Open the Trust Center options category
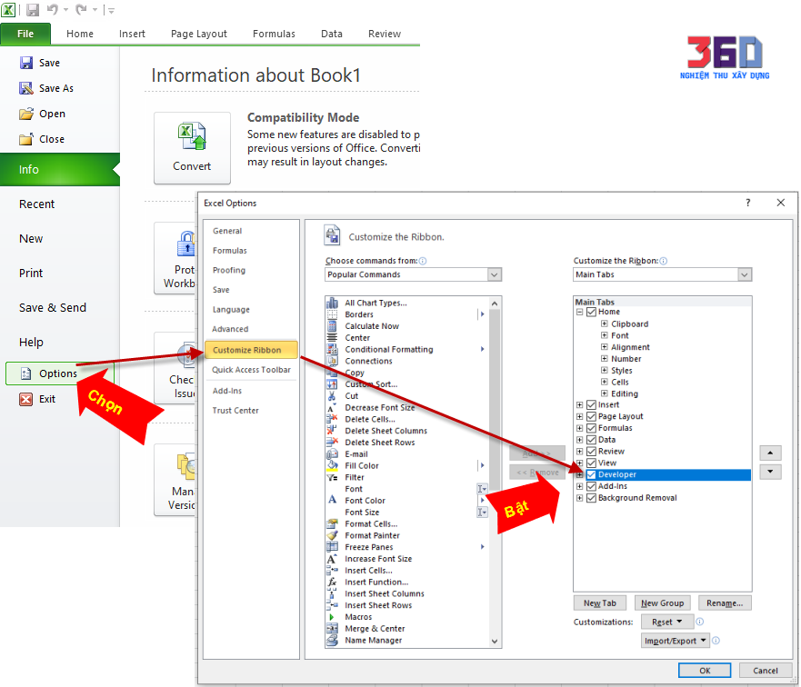This screenshot has height=687, width=801. (235, 411)
